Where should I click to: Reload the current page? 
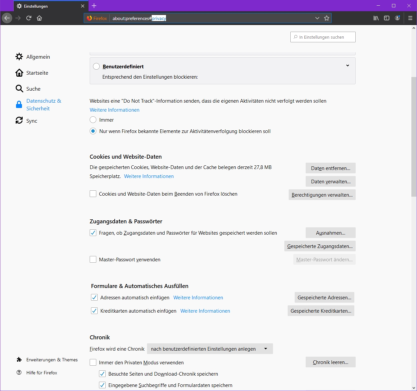coord(29,18)
